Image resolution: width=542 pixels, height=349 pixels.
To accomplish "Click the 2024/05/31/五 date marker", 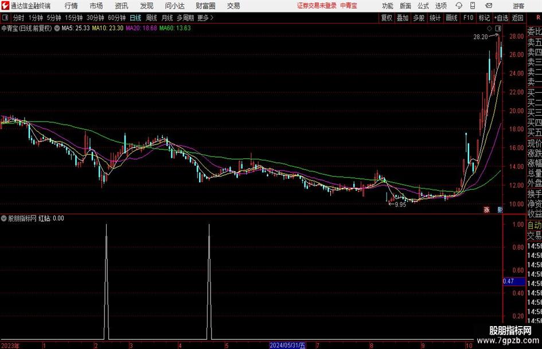I will click(x=287, y=345).
